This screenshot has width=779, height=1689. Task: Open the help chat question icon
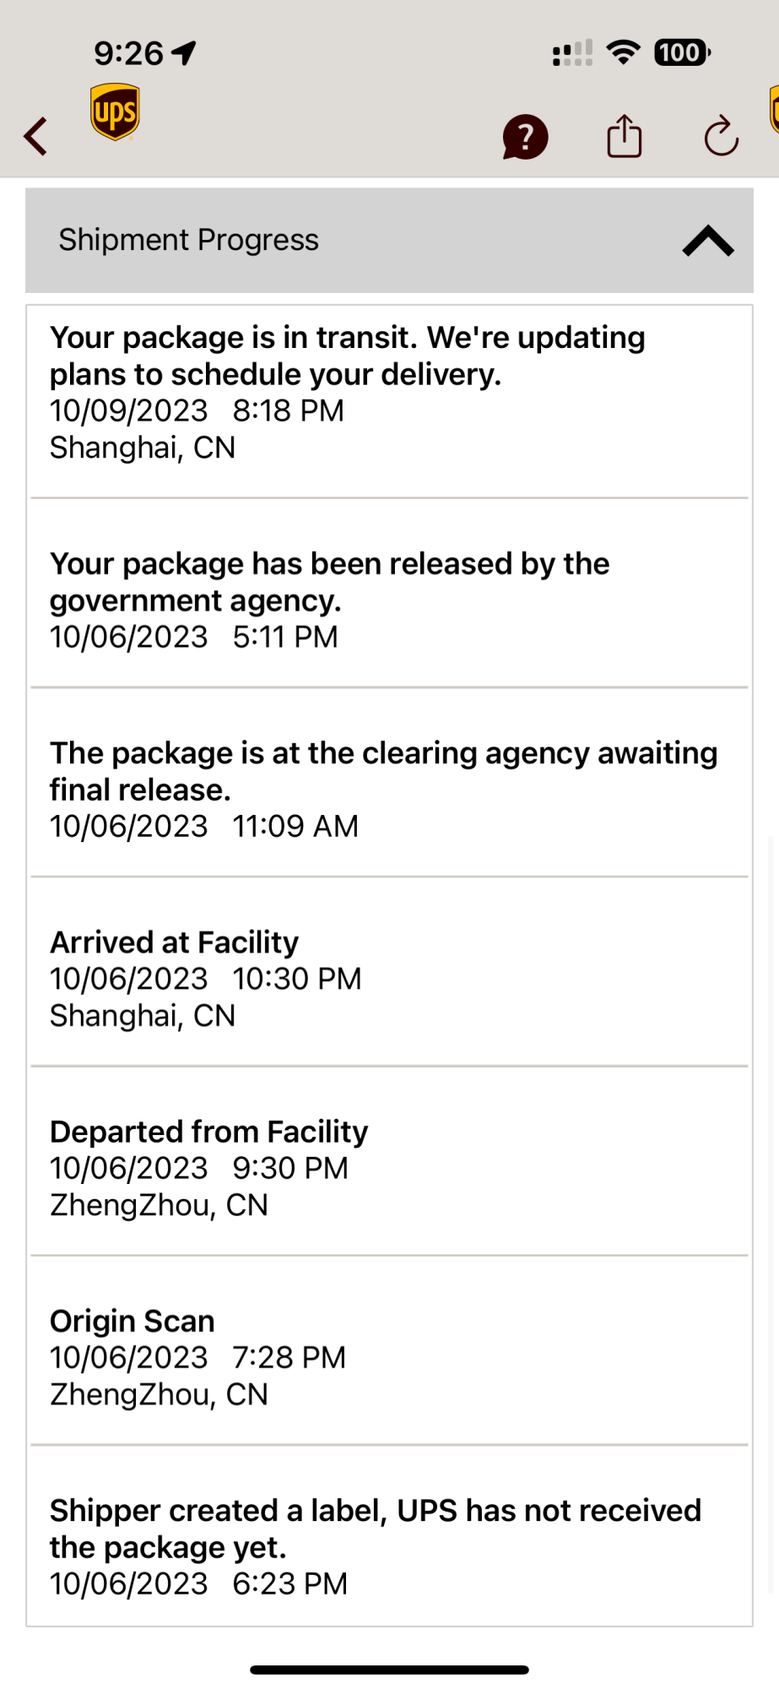click(525, 137)
